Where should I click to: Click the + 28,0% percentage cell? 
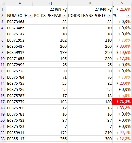(x=122, y=84)
